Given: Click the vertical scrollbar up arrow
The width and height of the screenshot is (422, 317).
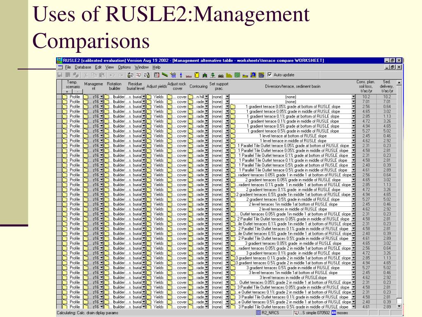Looking at the screenshot, I should pos(399,83).
